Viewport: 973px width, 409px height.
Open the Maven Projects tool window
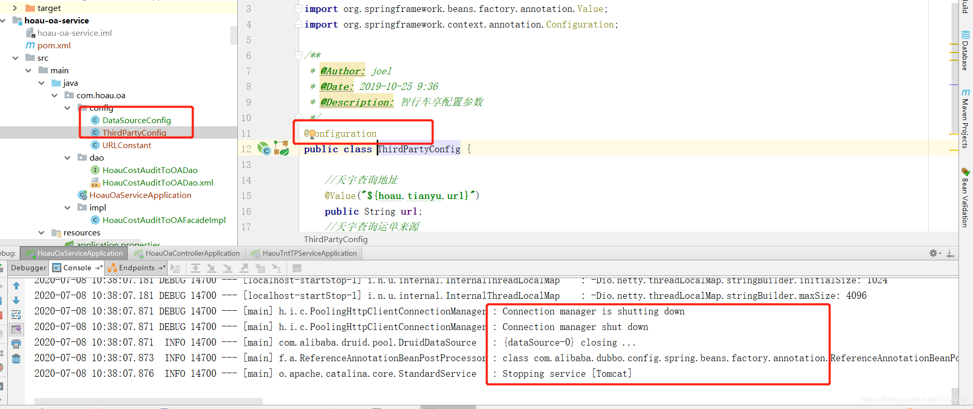tap(965, 118)
